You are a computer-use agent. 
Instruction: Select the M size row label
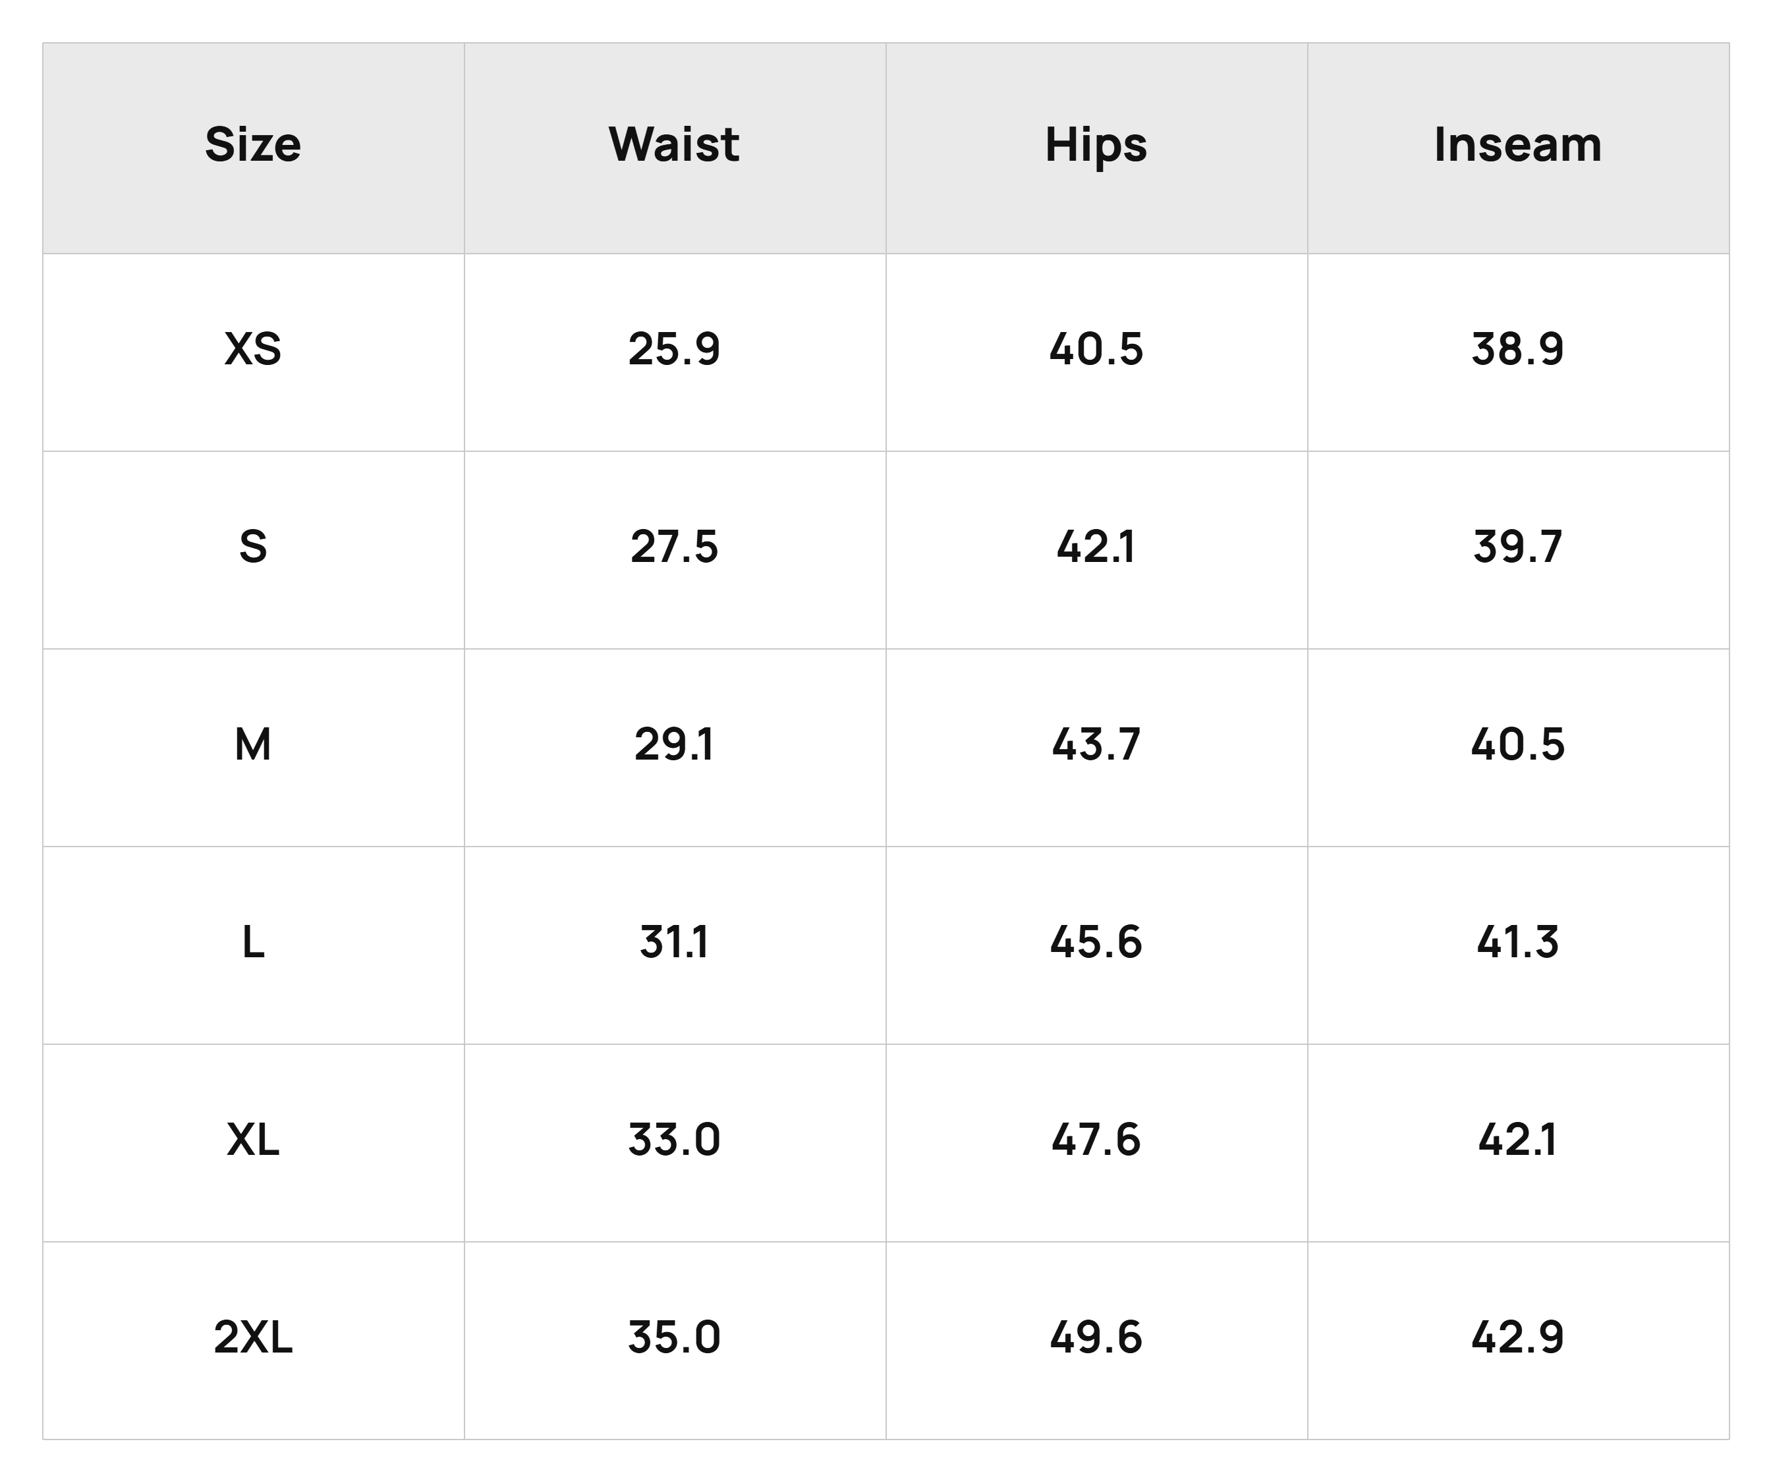(253, 744)
